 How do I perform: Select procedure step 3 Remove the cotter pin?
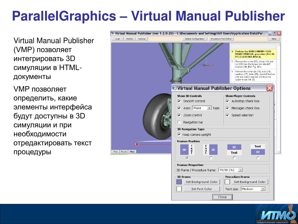pos(255,76)
